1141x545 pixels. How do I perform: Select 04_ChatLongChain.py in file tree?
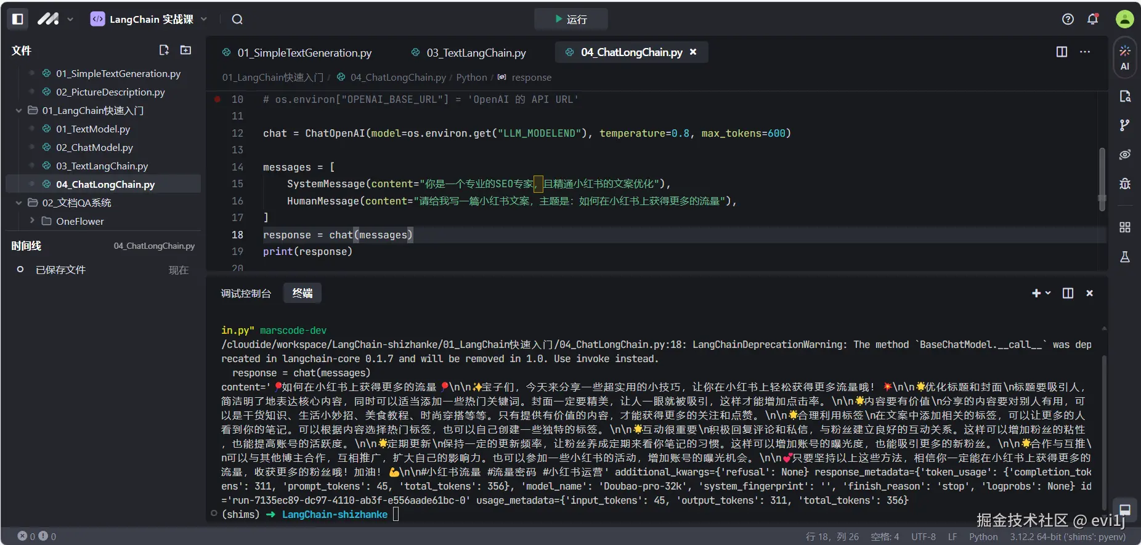tap(104, 184)
